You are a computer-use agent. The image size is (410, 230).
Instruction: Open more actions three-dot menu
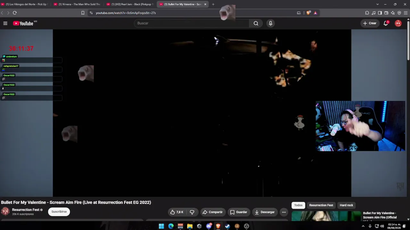point(284,212)
